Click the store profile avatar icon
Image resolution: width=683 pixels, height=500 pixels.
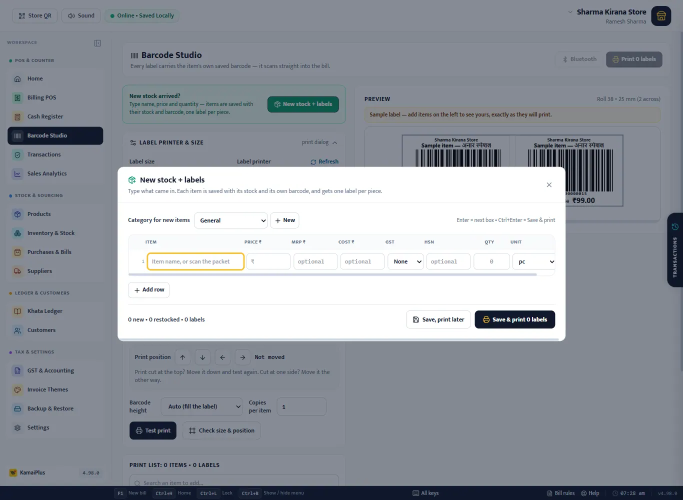pos(661,16)
